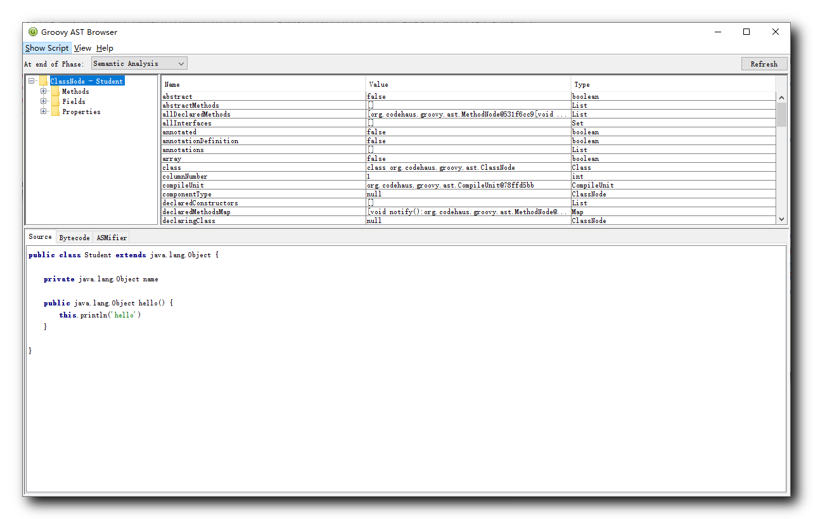
Task: Click the int type cell
Action: [x=673, y=176]
